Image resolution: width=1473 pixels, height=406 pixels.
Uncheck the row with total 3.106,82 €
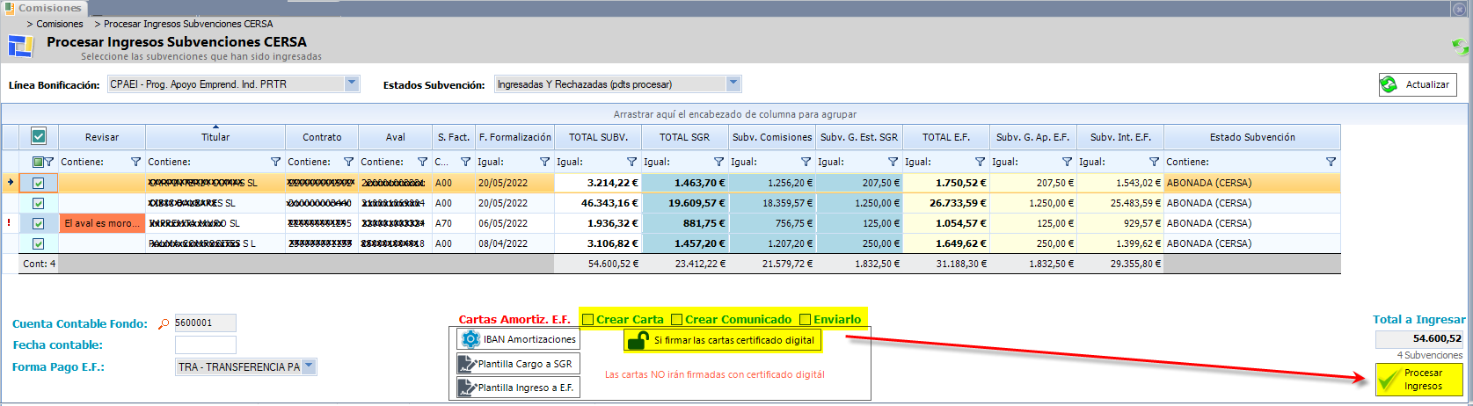[x=38, y=243]
